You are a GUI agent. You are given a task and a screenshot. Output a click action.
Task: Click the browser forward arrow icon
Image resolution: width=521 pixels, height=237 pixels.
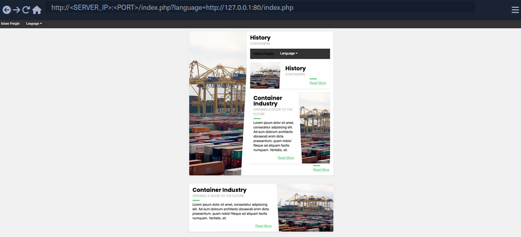[17, 10]
